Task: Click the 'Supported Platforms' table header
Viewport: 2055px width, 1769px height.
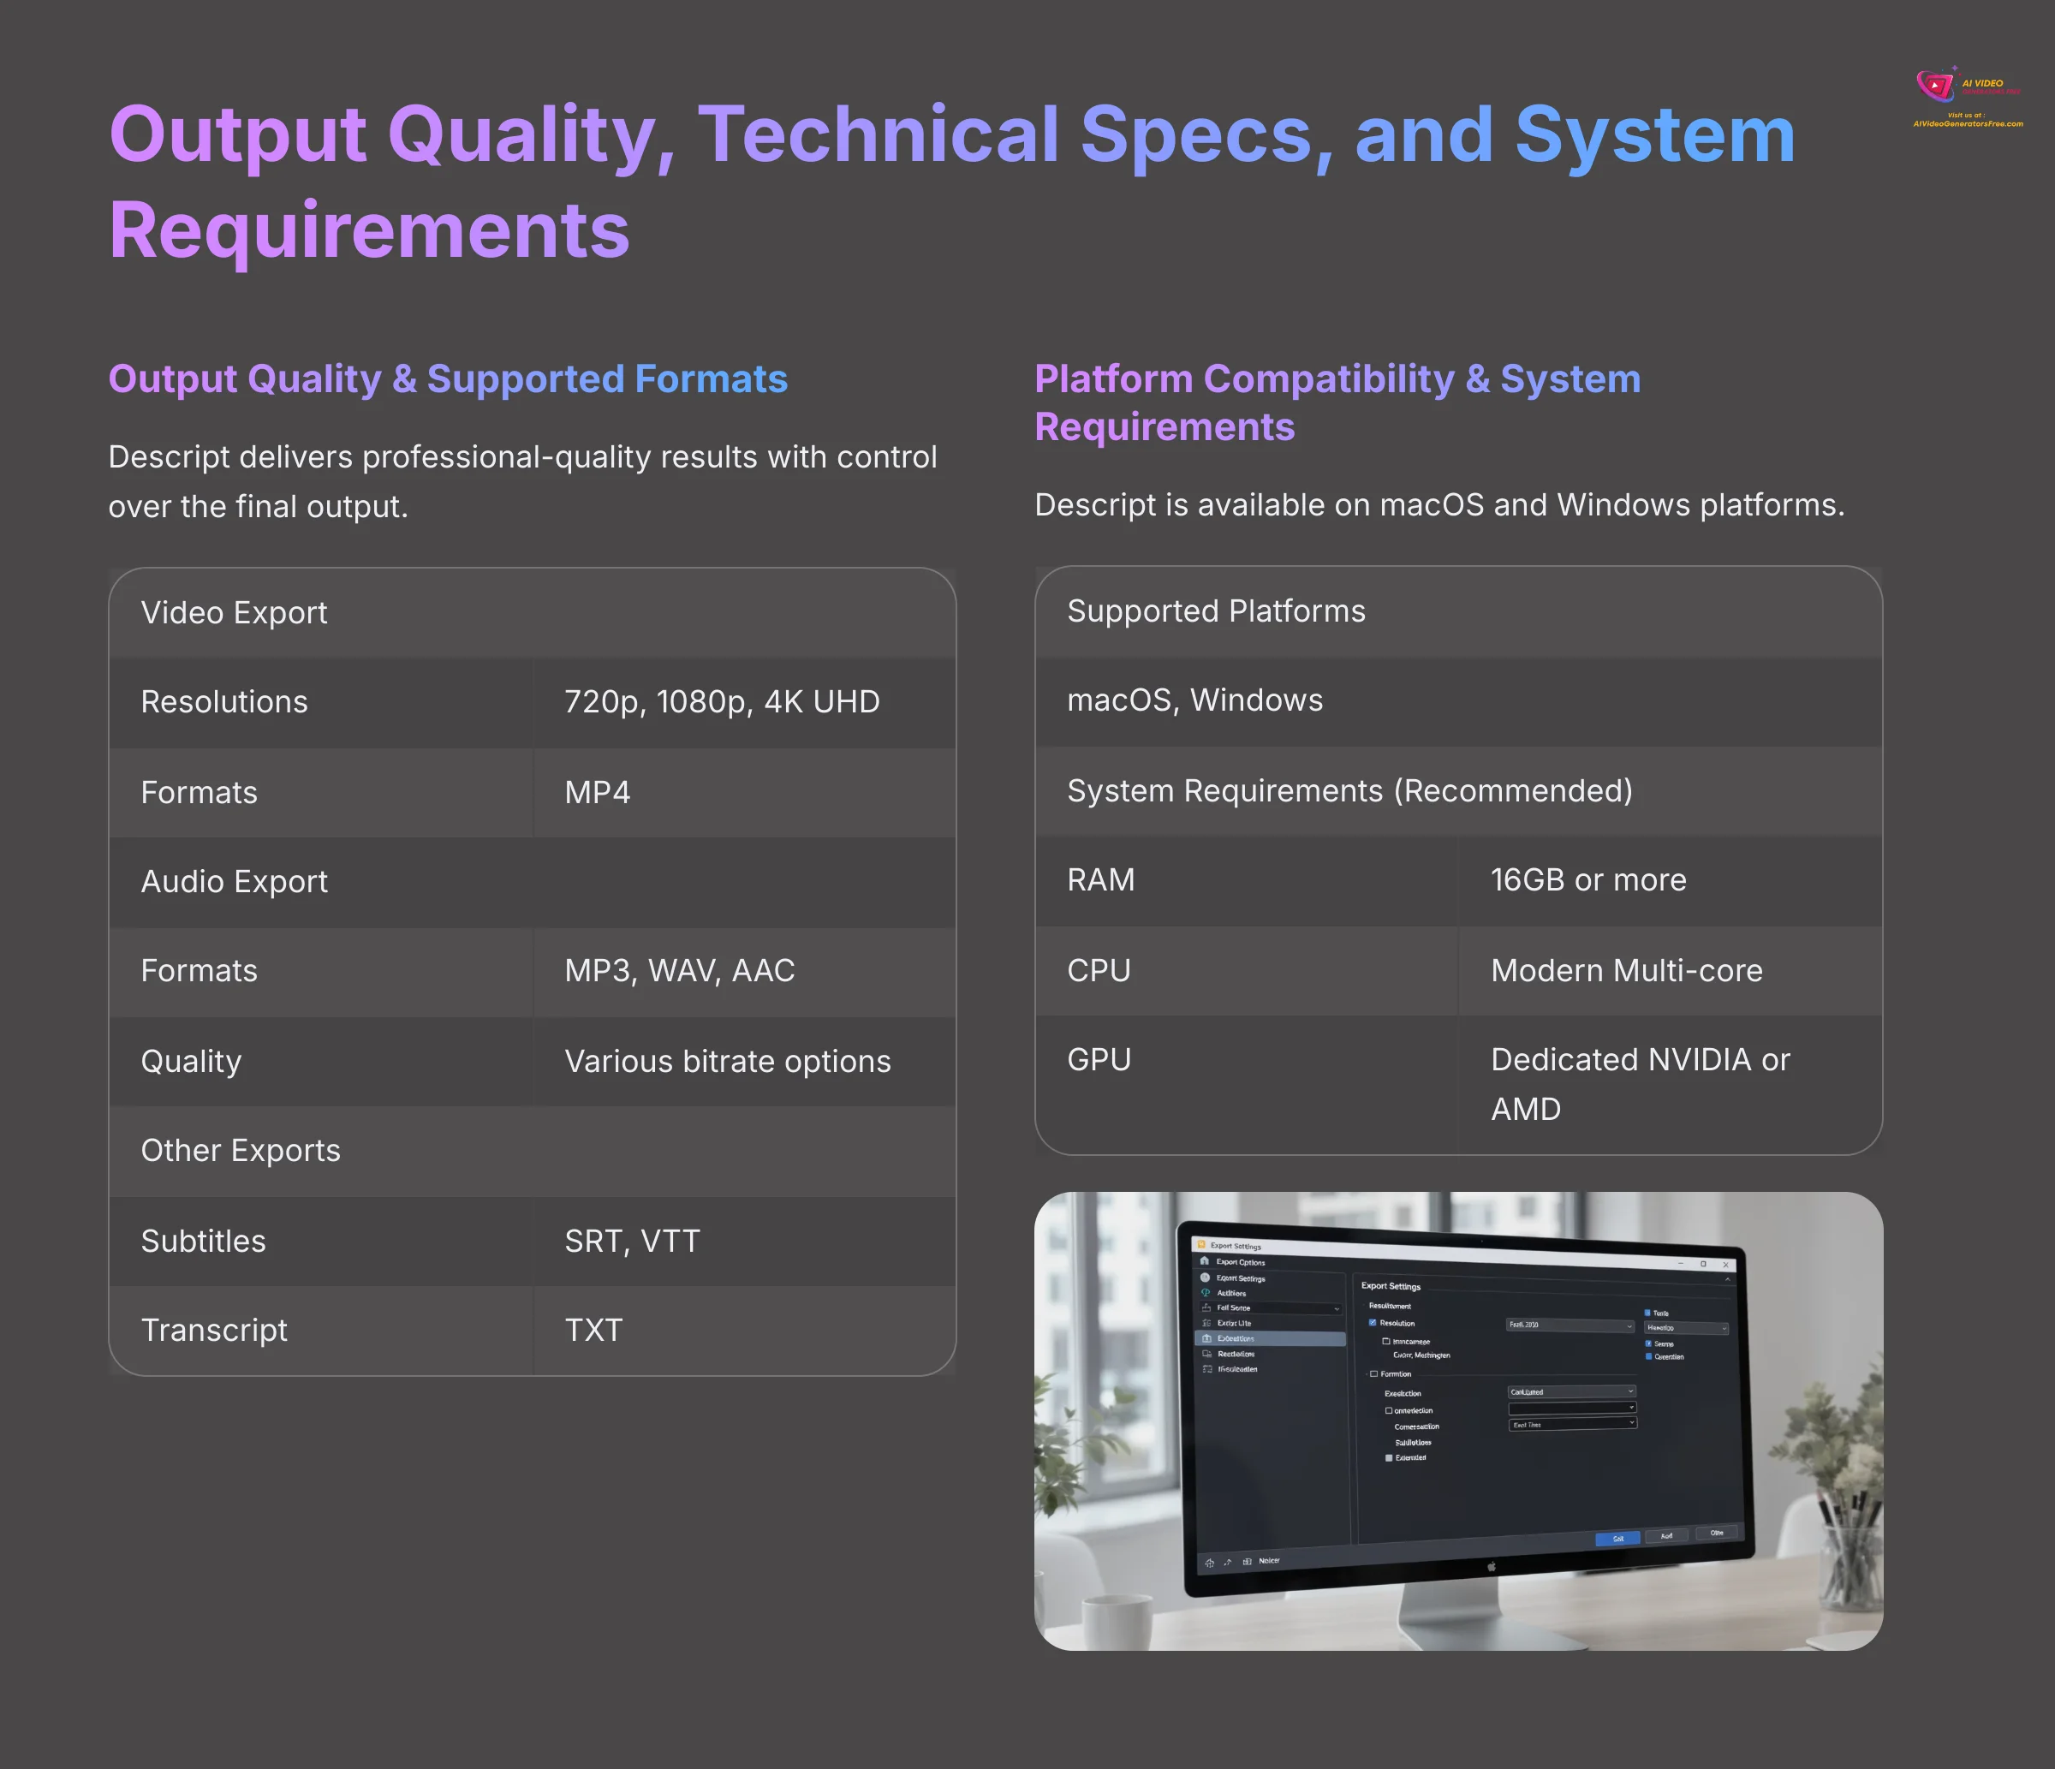Action: tap(1459, 611)
